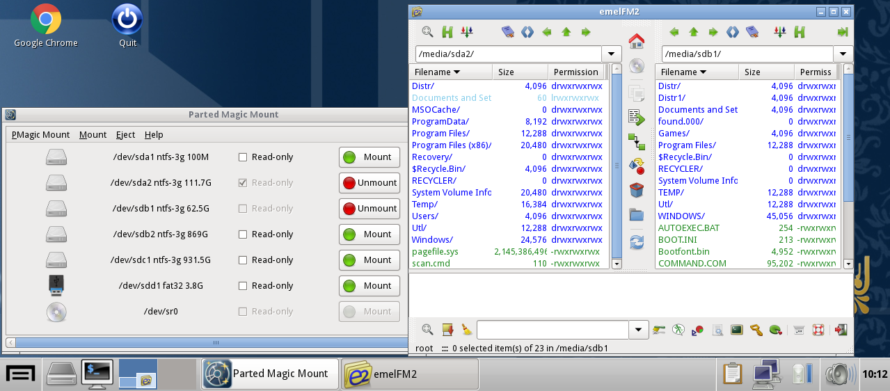
Task: Click the left pane green H icon
Action: (x=447, y=32)
